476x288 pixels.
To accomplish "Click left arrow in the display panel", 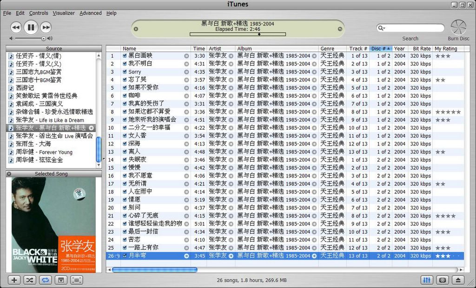I will tap(136, 29).
